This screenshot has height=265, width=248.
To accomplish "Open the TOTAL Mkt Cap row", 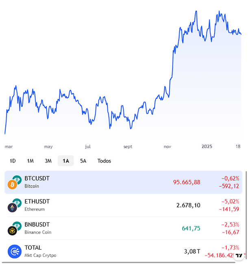I will tap(33, 248).
